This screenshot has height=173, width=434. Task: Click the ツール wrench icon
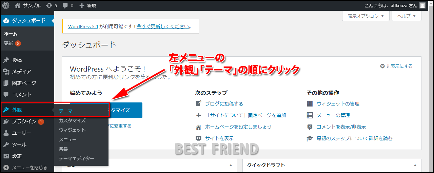[x=6, y=145]
